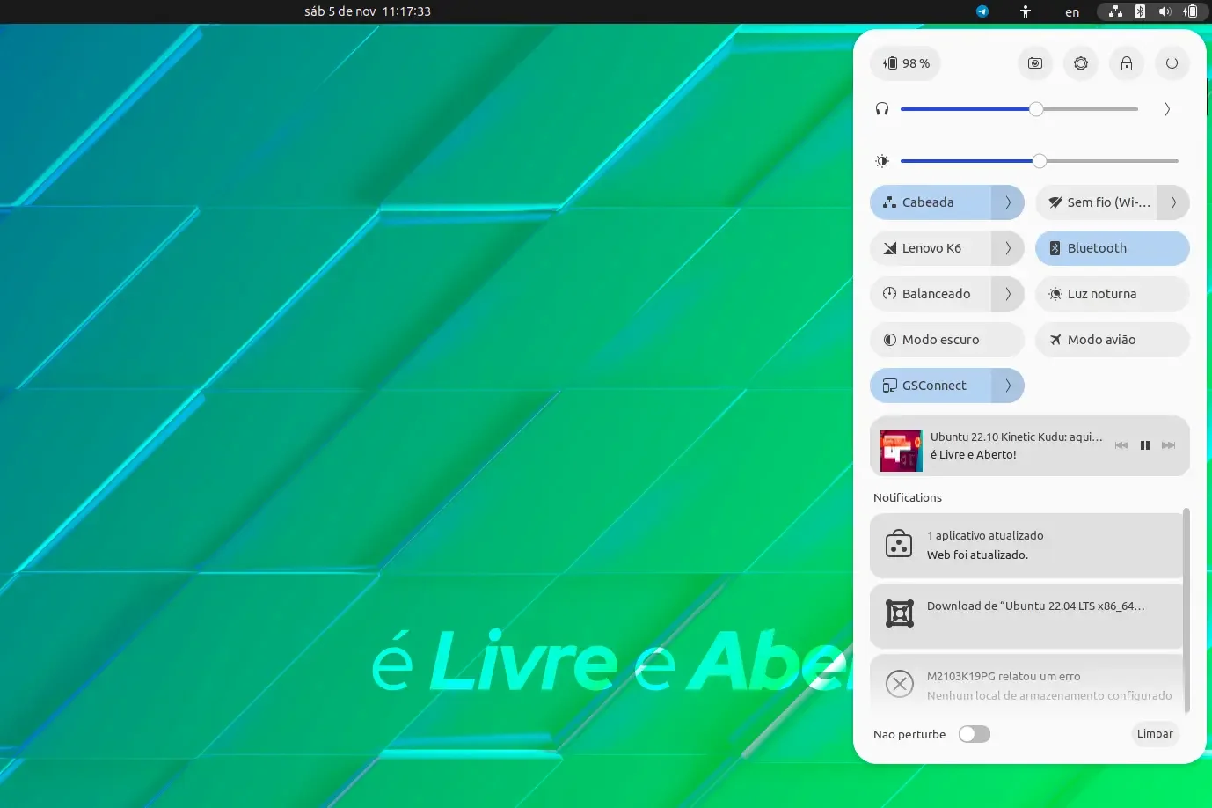Adjust the screen brightness slider
Screen dimensions: 1212x808
(1040, 161)
